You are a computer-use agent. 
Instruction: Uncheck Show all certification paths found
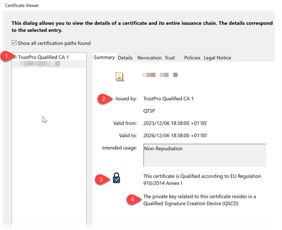coord(14,43)
